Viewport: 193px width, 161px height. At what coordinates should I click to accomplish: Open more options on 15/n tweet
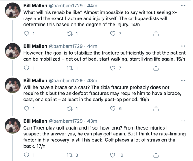(x=183, y=46)
